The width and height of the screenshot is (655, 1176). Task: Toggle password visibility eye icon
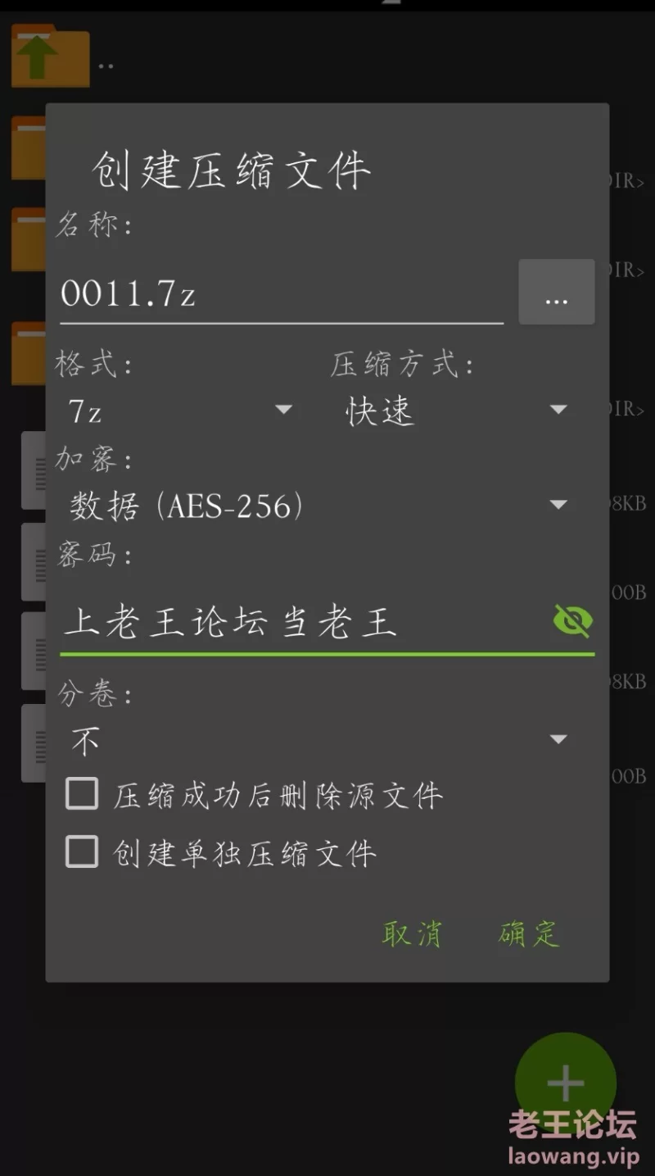pyautogui.click(x=572, y=621)
